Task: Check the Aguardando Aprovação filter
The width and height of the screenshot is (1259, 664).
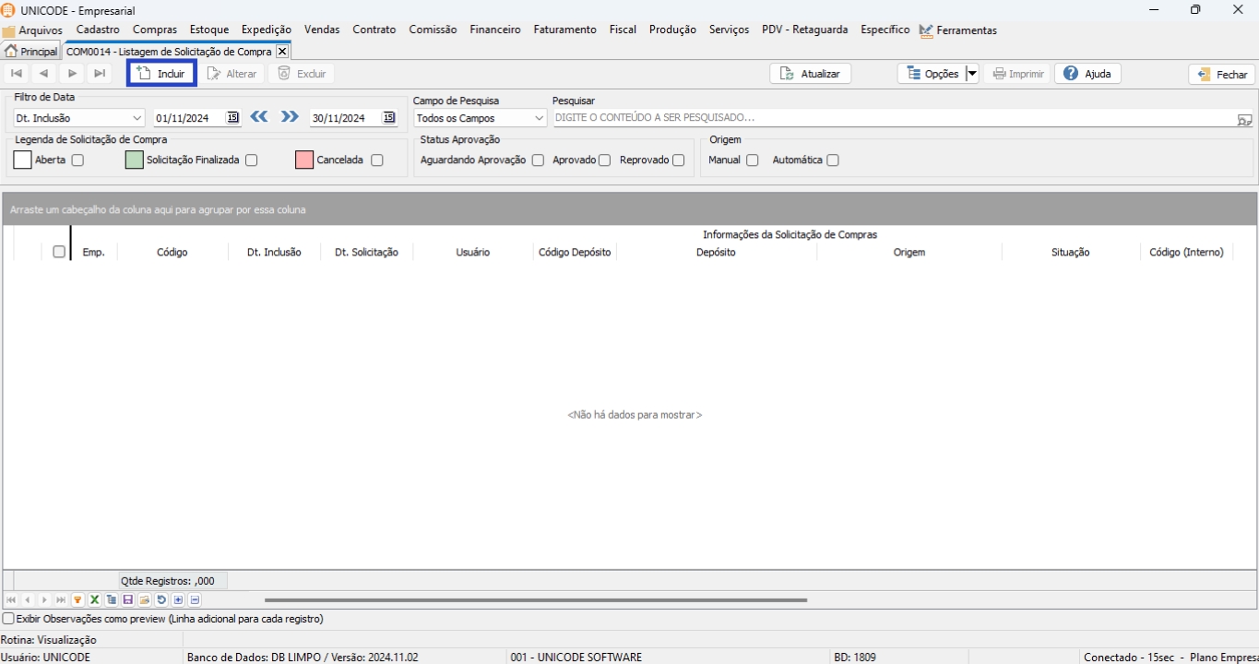Action: pyautogui.click(x=538, y=160)
